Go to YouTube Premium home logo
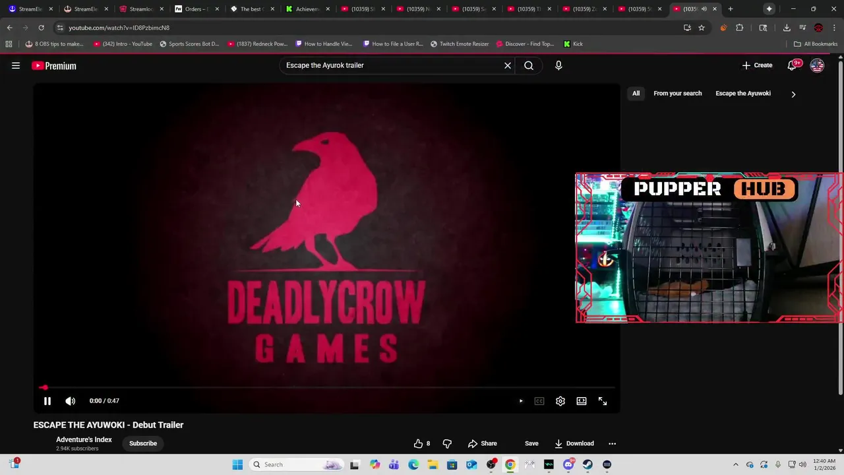This screenshot has width=844, height=475. point(54,65)
